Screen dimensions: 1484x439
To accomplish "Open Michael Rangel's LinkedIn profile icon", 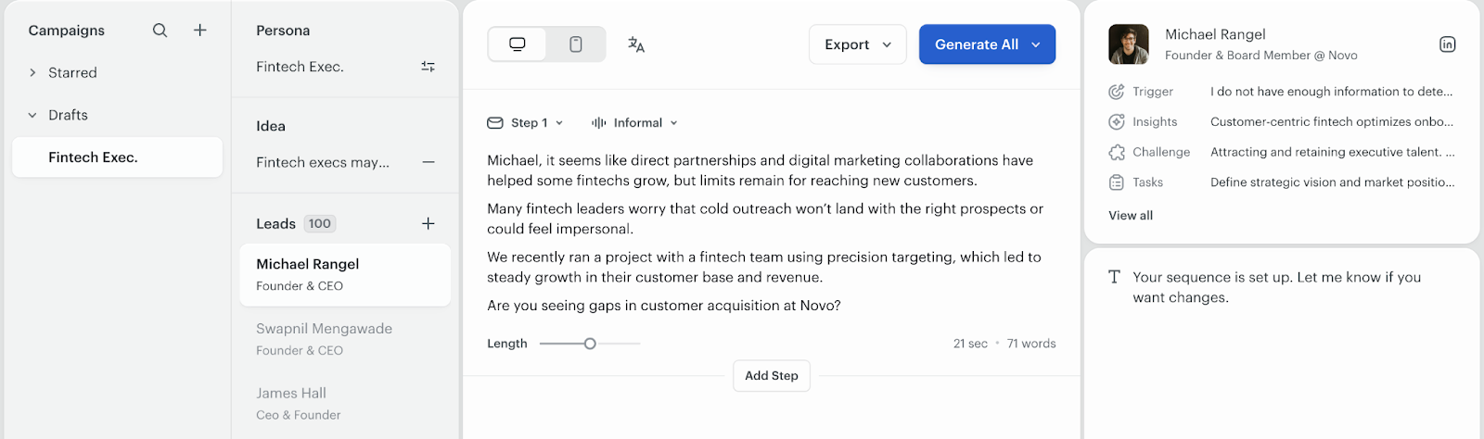I will pos(1447,44).
